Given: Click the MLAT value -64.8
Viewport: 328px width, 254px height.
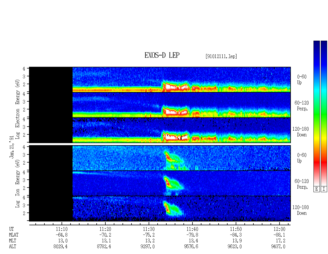Looking at the screenshot, I should pos(62,235).
